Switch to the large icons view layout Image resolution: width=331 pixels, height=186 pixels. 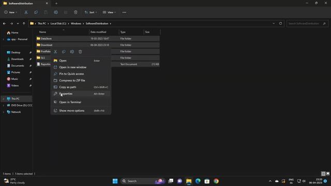coord(327,174)
